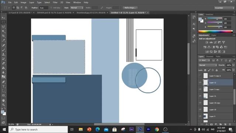The width and height of the screenshot is (236, 133).
Task: Open the marquee Style dropdown
Action: tap(77, 8)
